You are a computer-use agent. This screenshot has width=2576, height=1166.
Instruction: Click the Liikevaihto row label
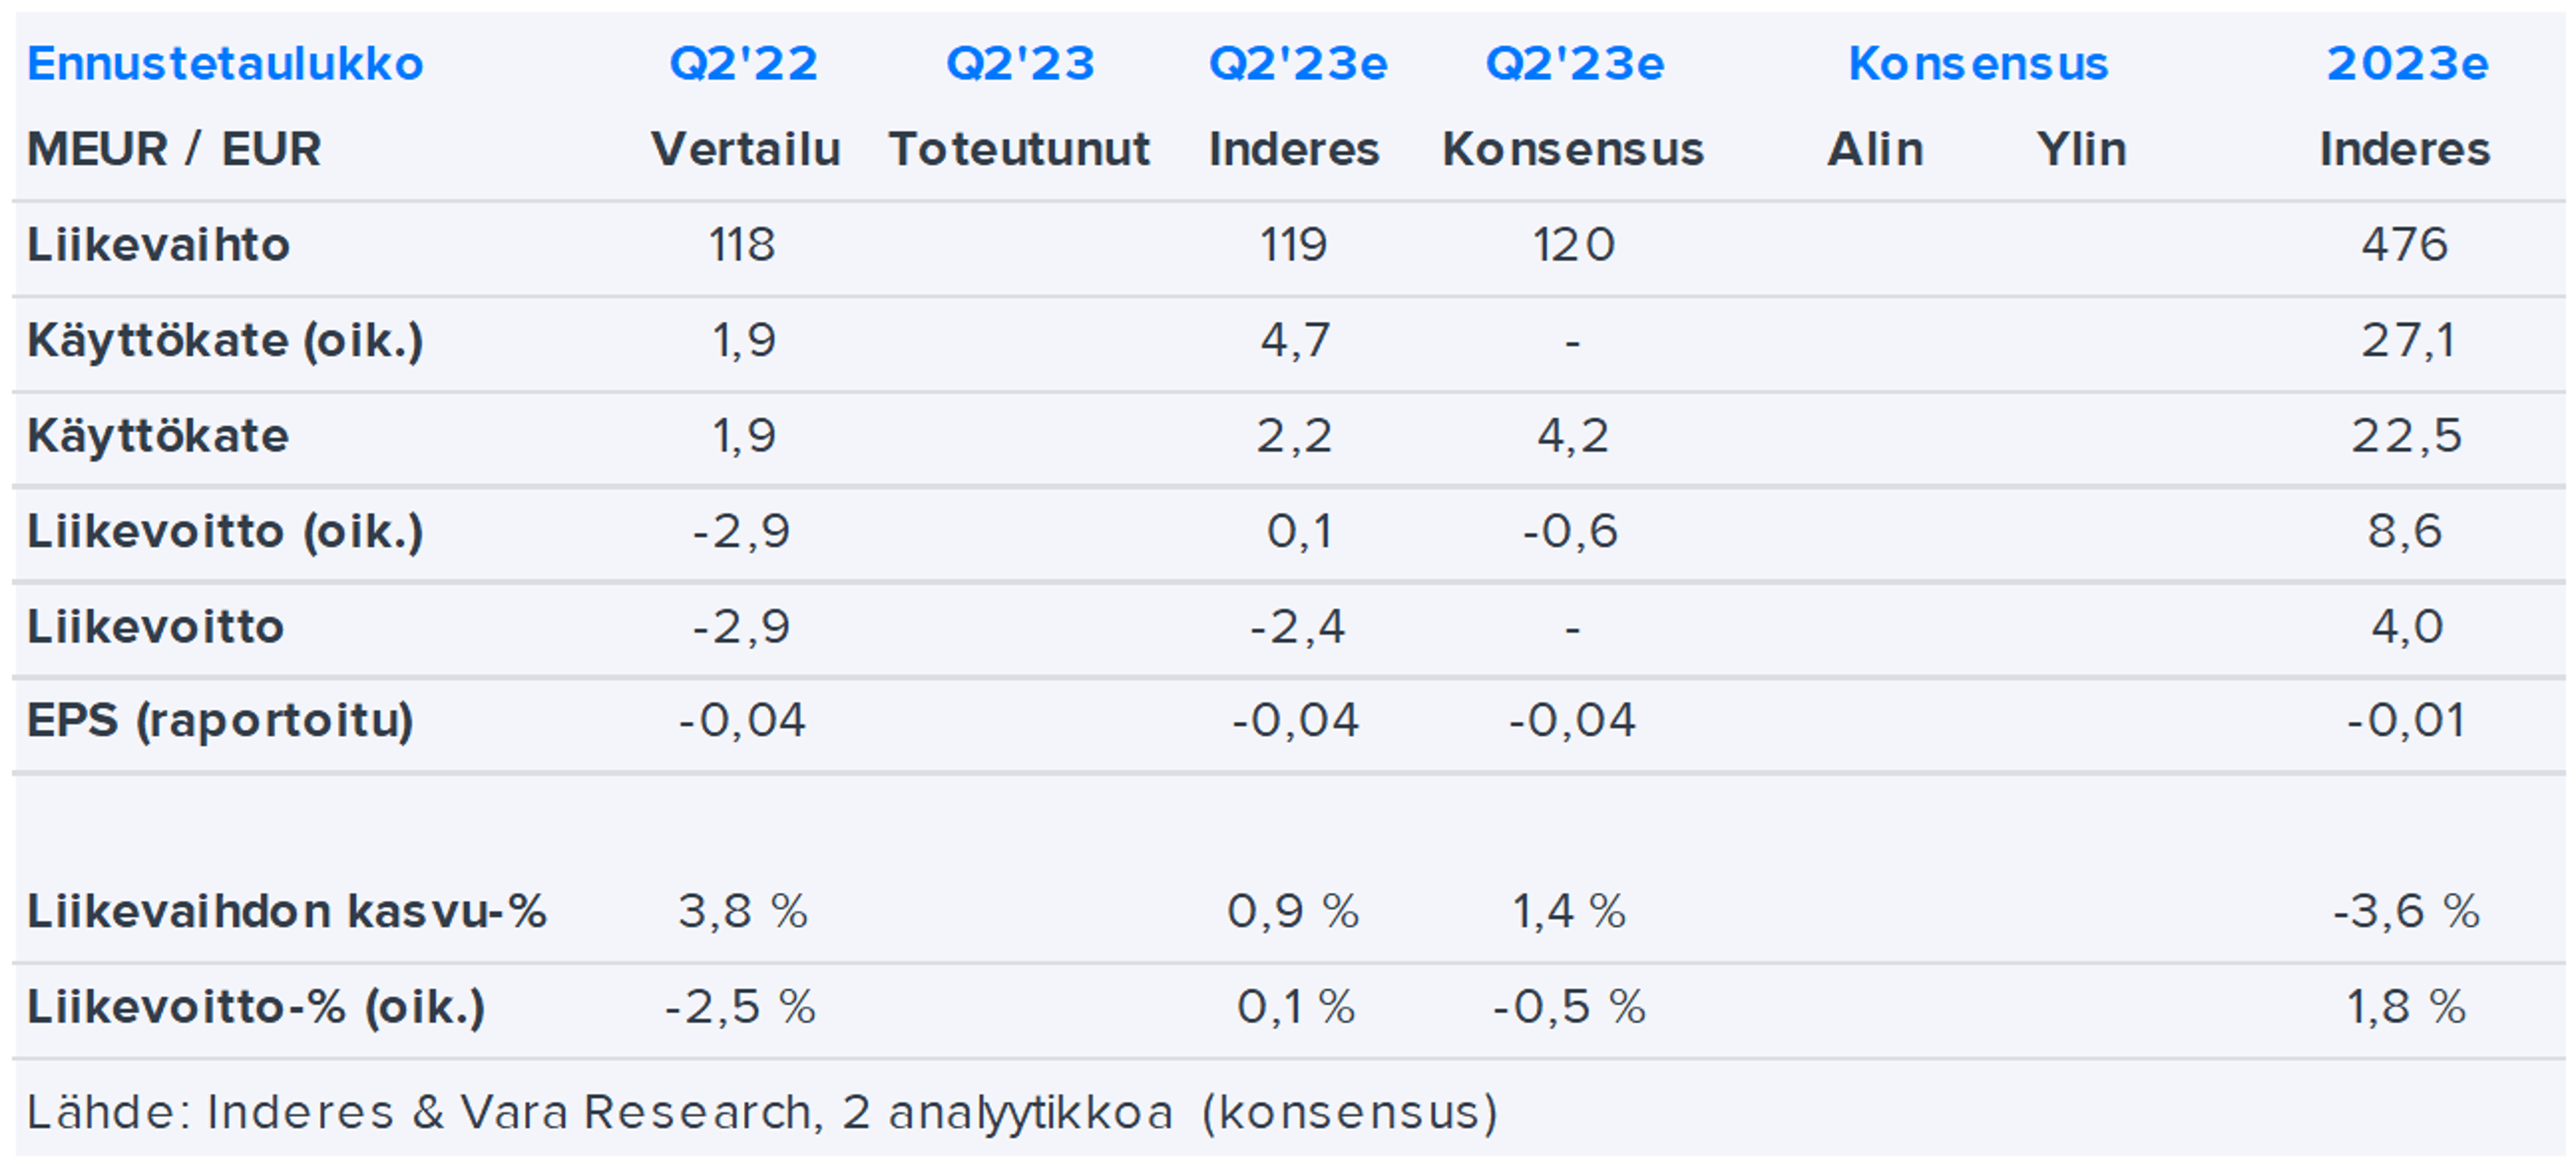pyautogui.click(x=158, y=245)
